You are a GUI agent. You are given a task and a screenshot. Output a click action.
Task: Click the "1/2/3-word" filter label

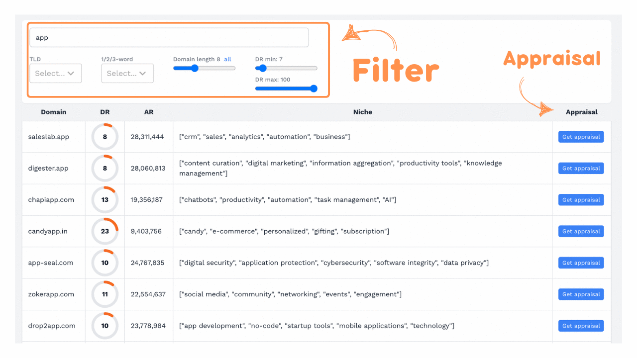click(117, 59)
